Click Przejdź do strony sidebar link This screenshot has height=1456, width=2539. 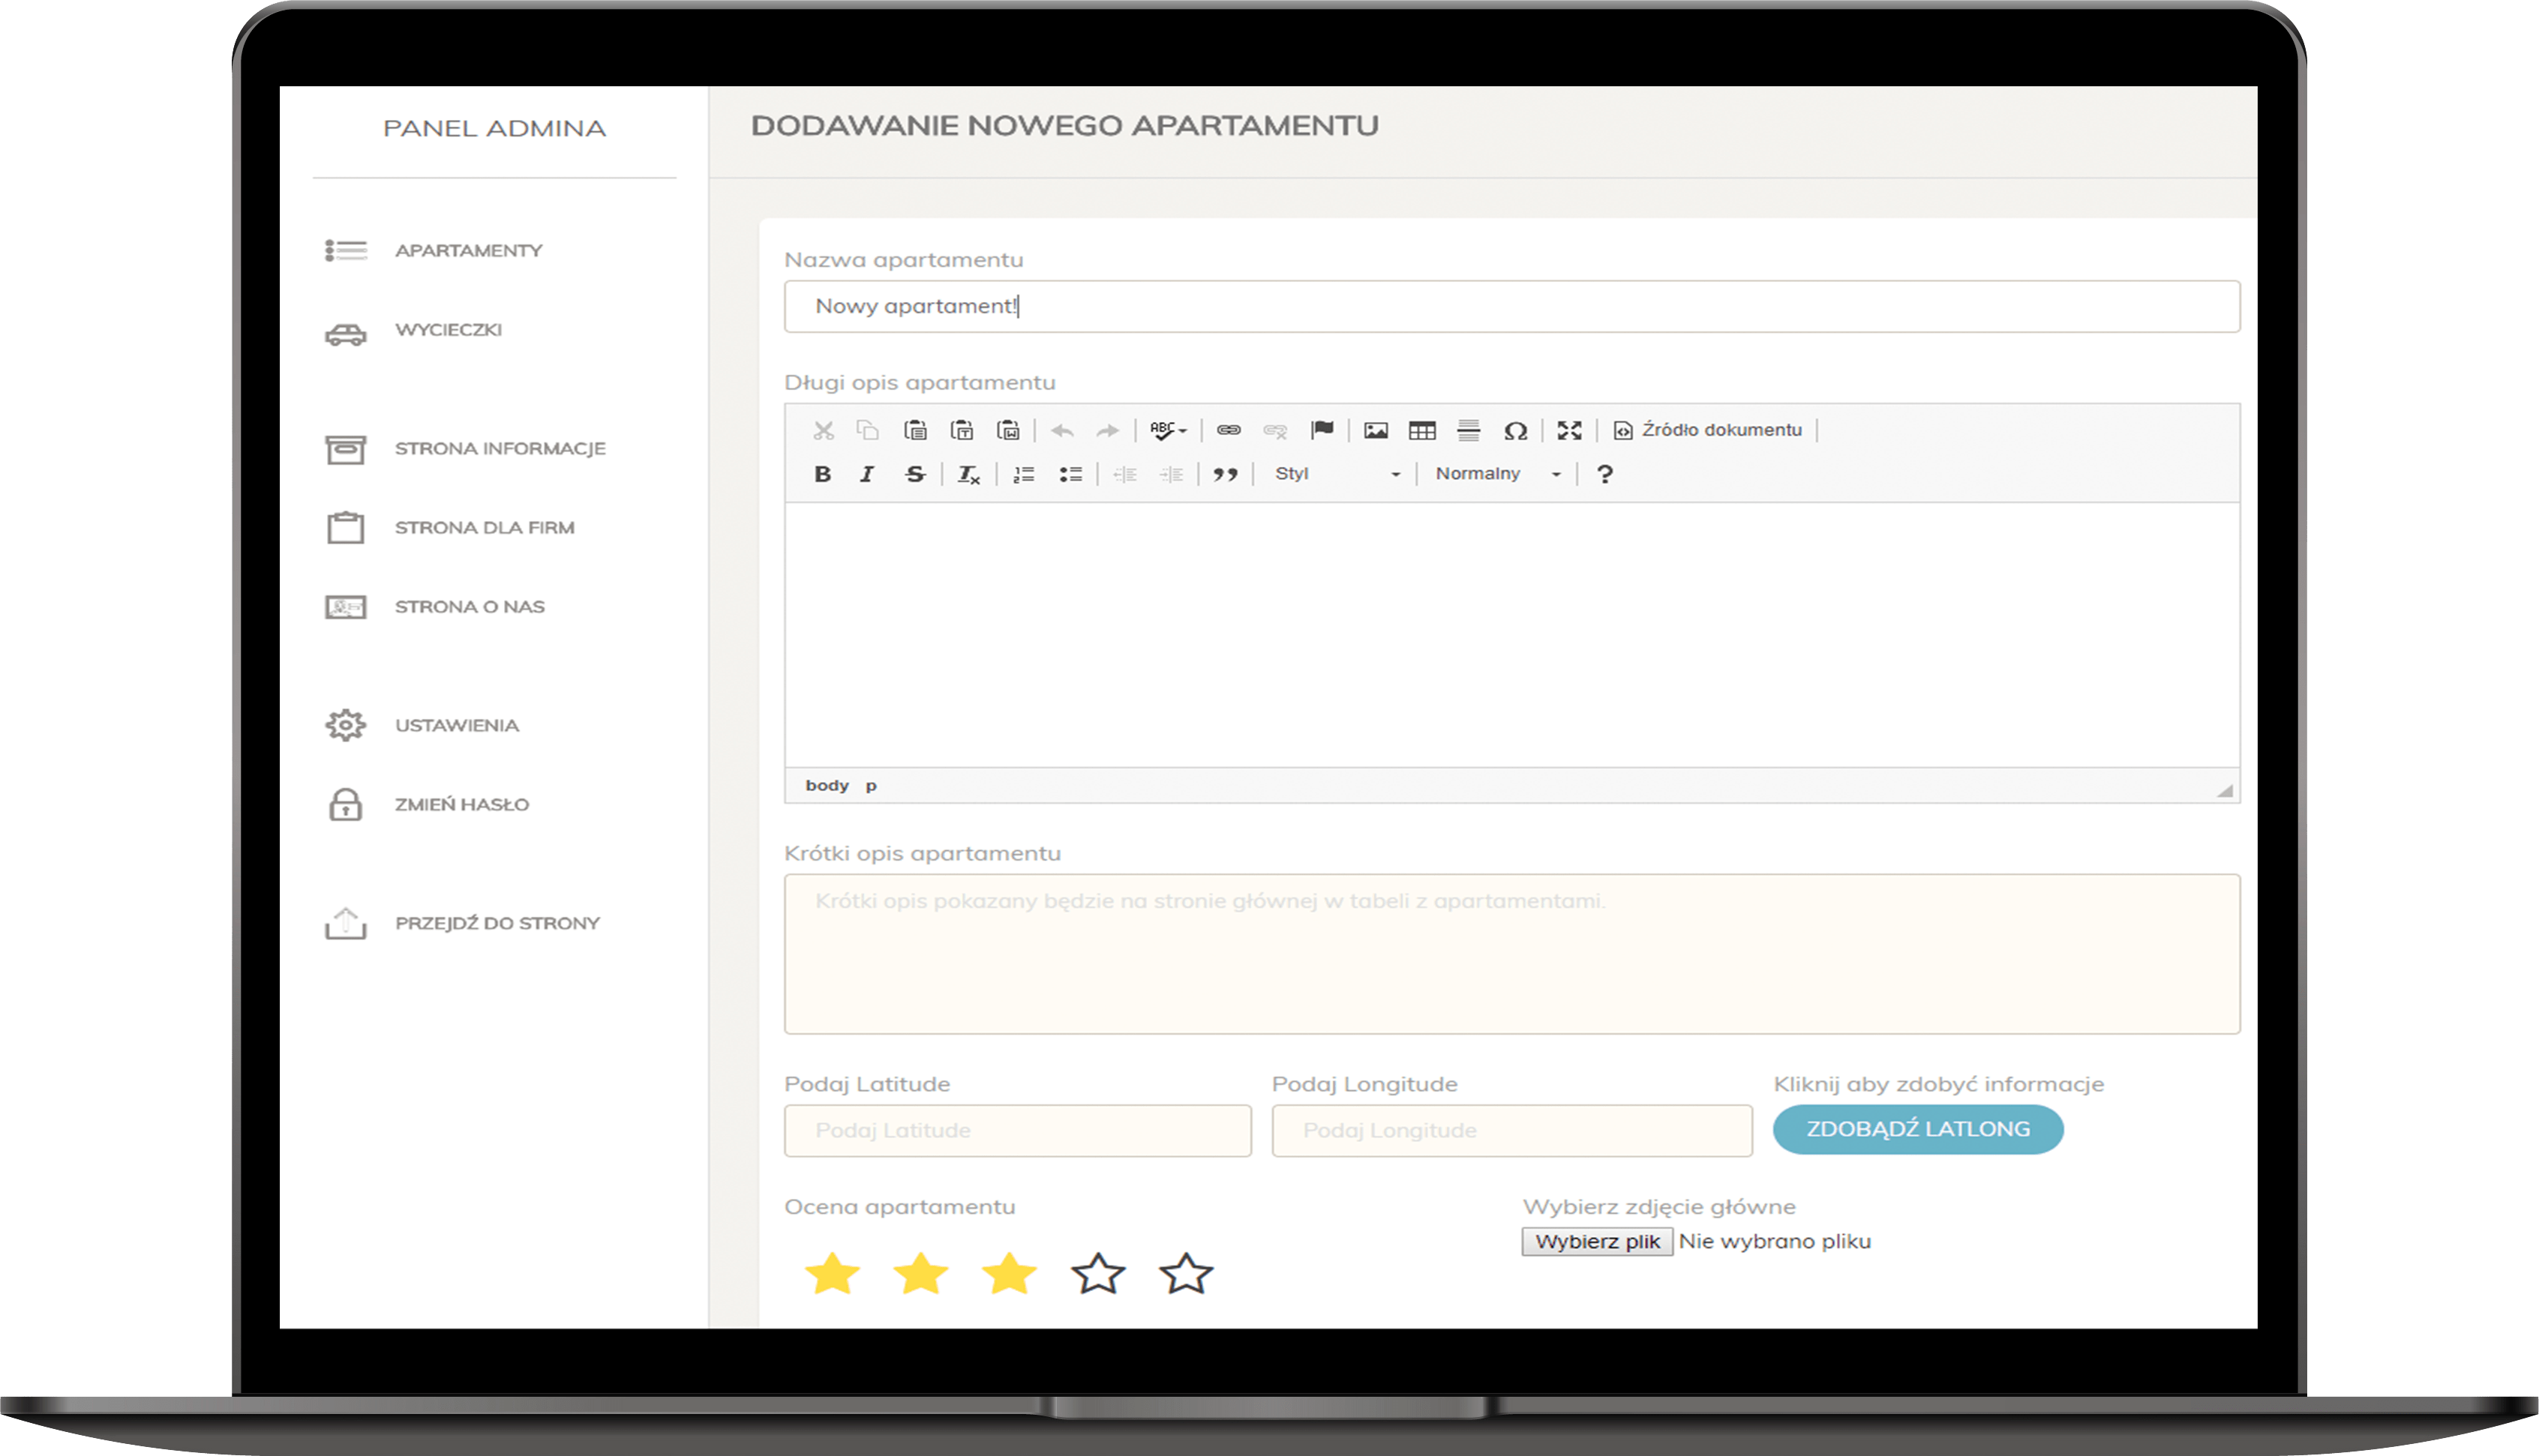(497, 923)
